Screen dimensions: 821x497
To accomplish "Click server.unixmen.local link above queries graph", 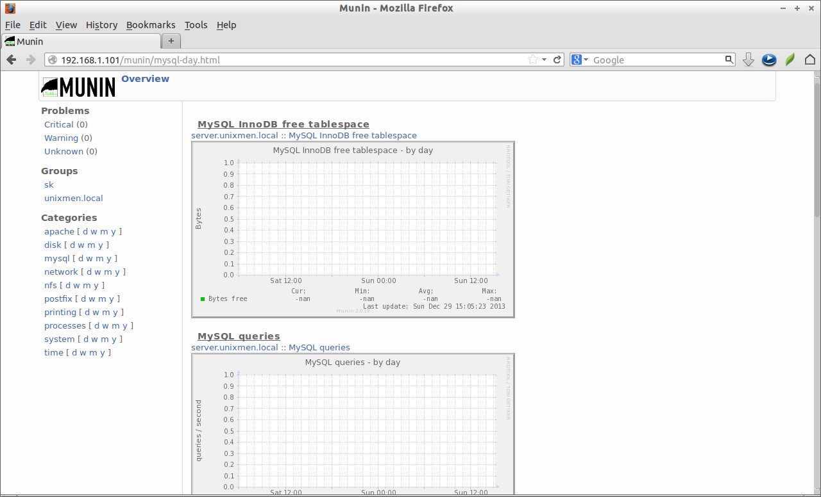I will (x=235, y=347).
